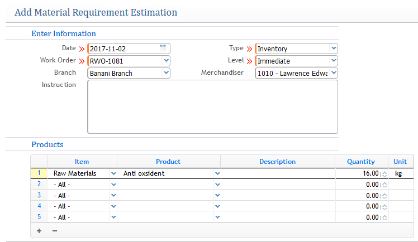Open the Work Order RWO-1081 dropdown
Screen dimensions: 418x242
pyautogui.click(x=166, y=61)
